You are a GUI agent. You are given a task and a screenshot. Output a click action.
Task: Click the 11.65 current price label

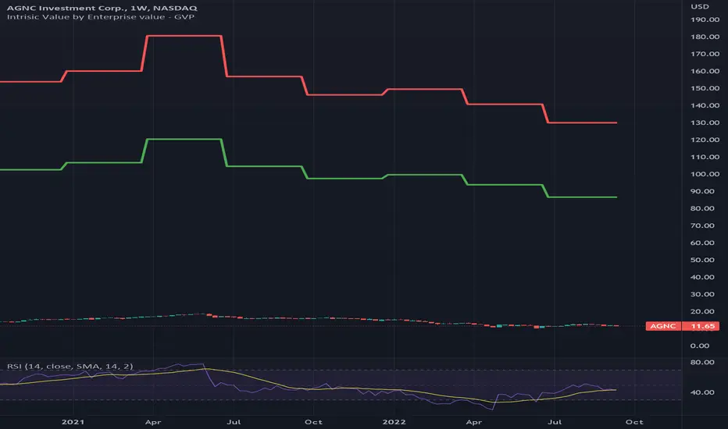tap(698, 326)
